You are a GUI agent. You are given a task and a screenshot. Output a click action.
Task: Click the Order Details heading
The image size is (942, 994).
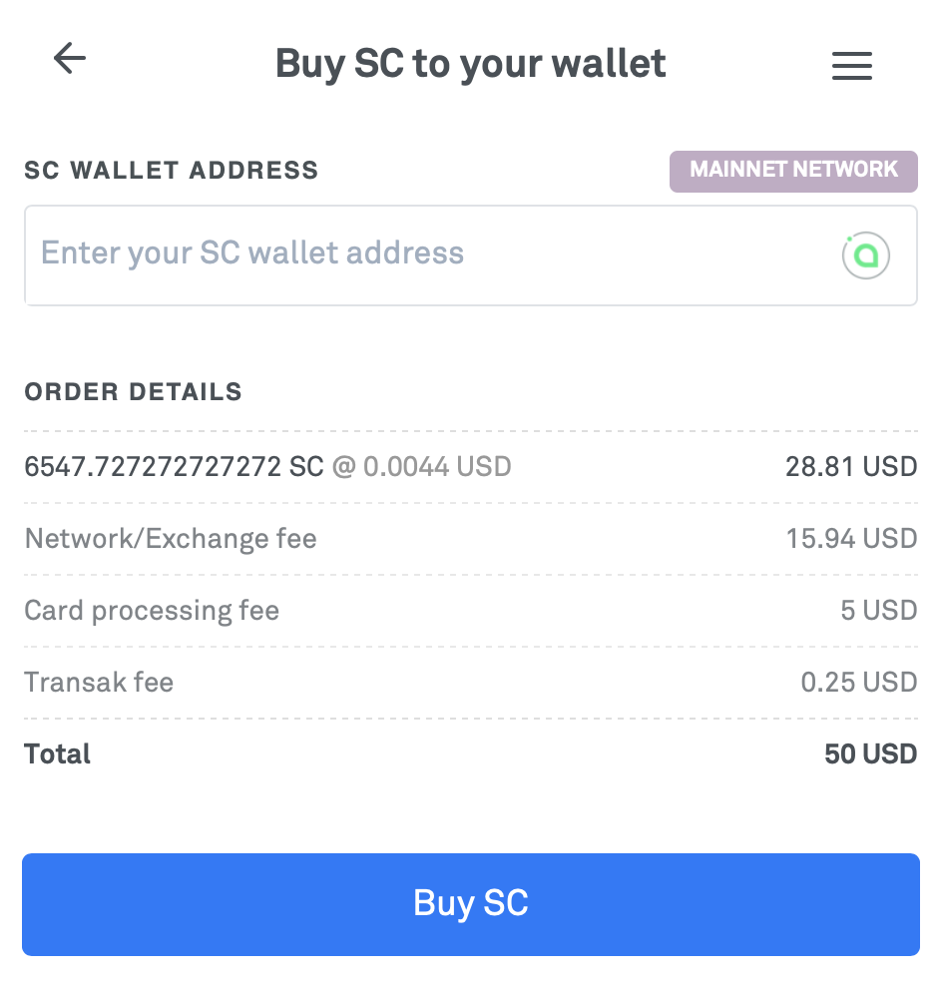(133, 392)
